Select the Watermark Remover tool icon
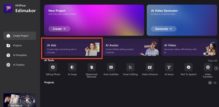This screenshot has width=219, height=107. coord(92,67)
